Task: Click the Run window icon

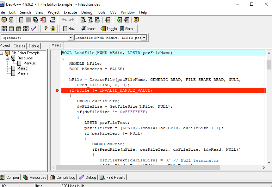Action: 11,29
